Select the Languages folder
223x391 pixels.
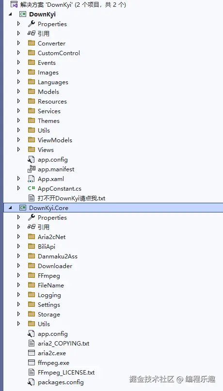coord(53,82)
